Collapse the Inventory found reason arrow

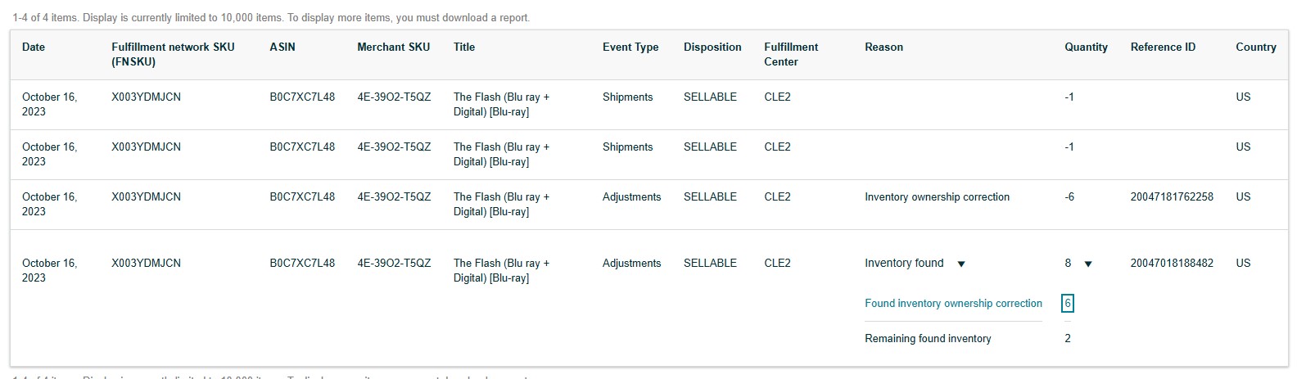961,264
